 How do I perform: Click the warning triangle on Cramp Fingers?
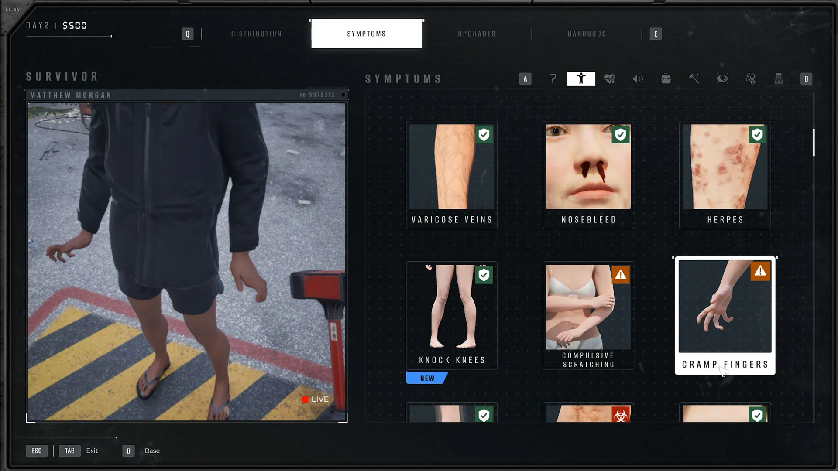click(760, 271)
